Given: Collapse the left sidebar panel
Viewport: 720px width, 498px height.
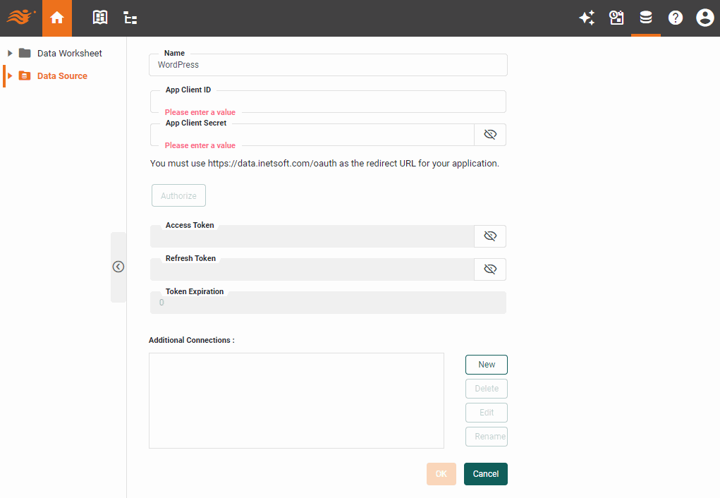Looking at the screenshot, I should [x=118, y=267].
